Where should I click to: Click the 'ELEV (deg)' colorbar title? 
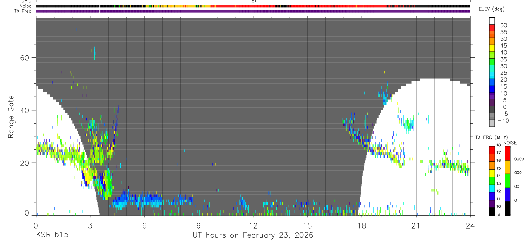[x=491, y=9]
